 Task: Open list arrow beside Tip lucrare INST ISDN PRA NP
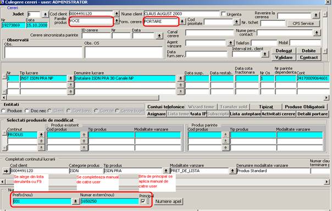point(70,78)
